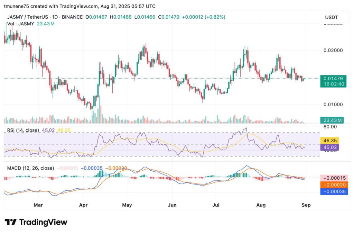354x234 pixels.
Task: Select the MACD (12, 26, close) legend
Action: tap(30, 168)
